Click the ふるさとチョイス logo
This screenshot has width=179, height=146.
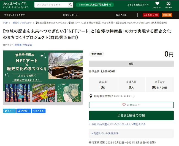tap(15, 5)
